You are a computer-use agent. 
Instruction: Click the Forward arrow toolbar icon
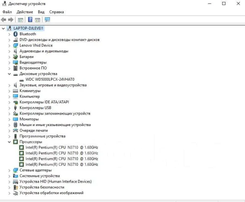[11, 19]
